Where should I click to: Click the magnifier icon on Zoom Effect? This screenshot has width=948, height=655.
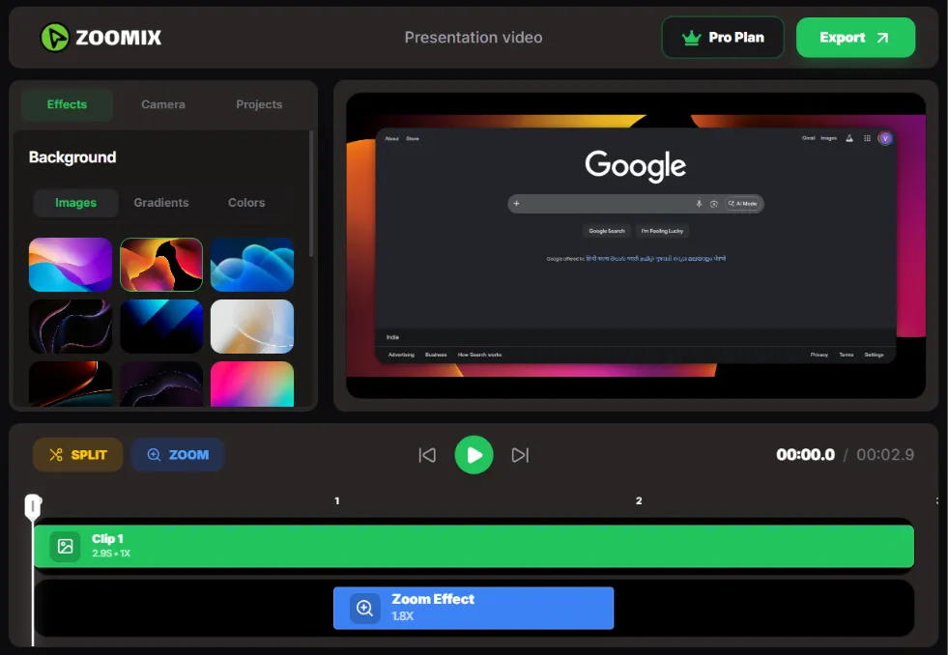(365, 608)
